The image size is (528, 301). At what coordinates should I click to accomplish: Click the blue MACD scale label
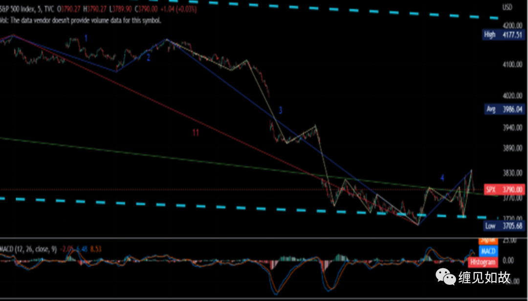pyautogui.click(x=488, y=251)
